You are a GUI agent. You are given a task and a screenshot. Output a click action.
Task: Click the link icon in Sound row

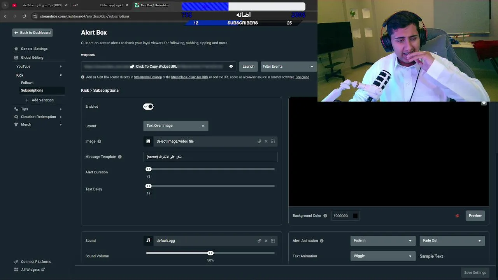[x=260, y=241]
